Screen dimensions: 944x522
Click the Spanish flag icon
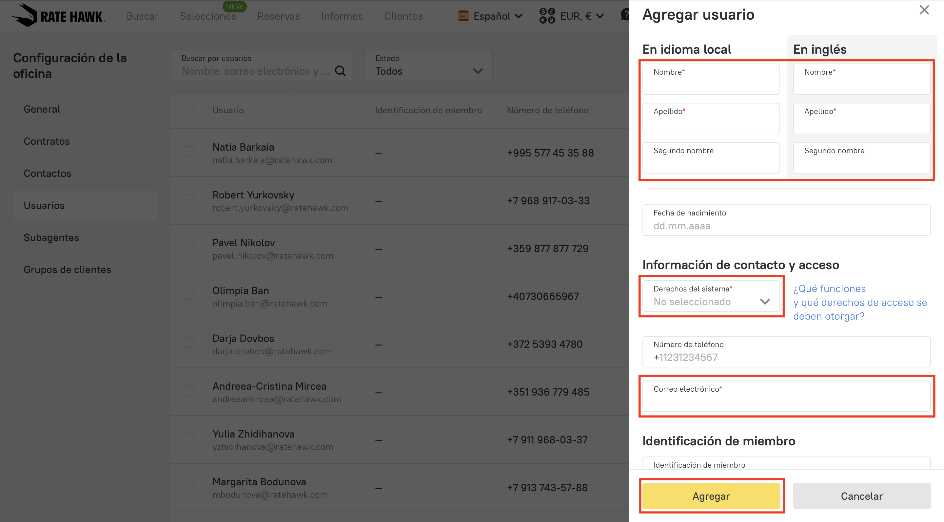(463, 16)
